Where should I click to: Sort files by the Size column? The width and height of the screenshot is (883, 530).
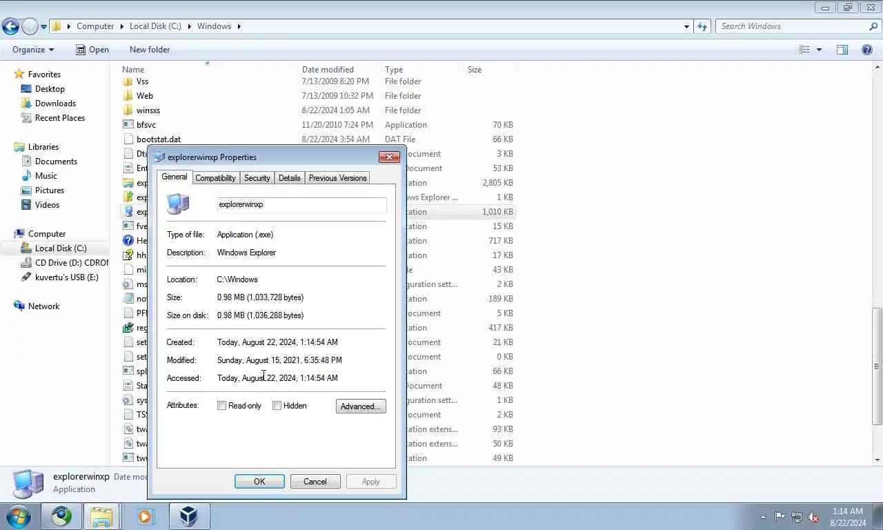point(490,69)
